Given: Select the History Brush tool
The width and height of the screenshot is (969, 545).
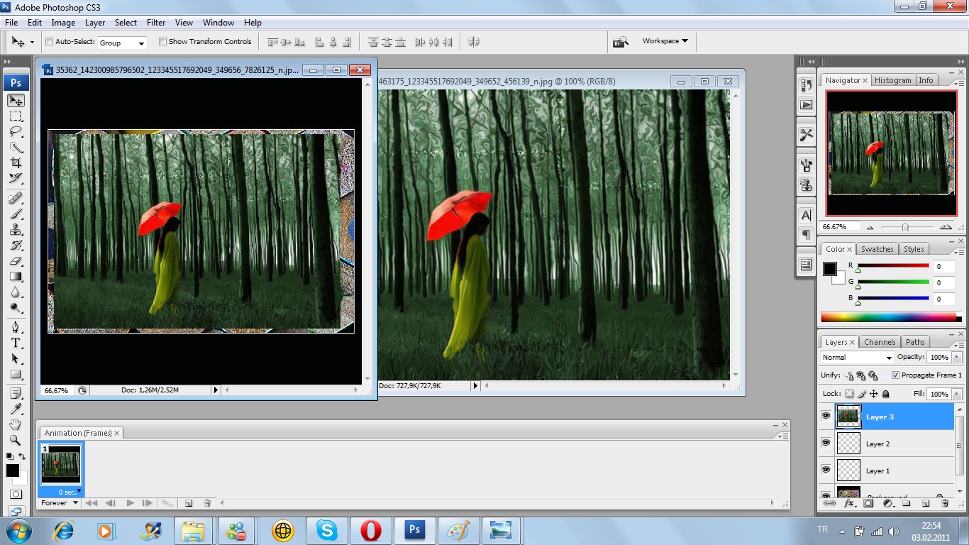Looking at the screenshot, I should [x=16, y=246].
